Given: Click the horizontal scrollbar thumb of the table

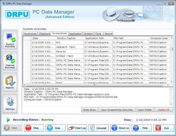Looking at the screenshot, I should click(94, 85).
